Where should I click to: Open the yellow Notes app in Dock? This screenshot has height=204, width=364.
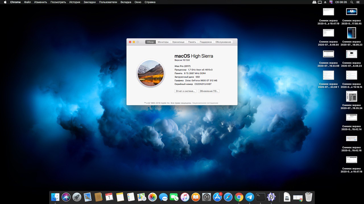pos(120,197)
